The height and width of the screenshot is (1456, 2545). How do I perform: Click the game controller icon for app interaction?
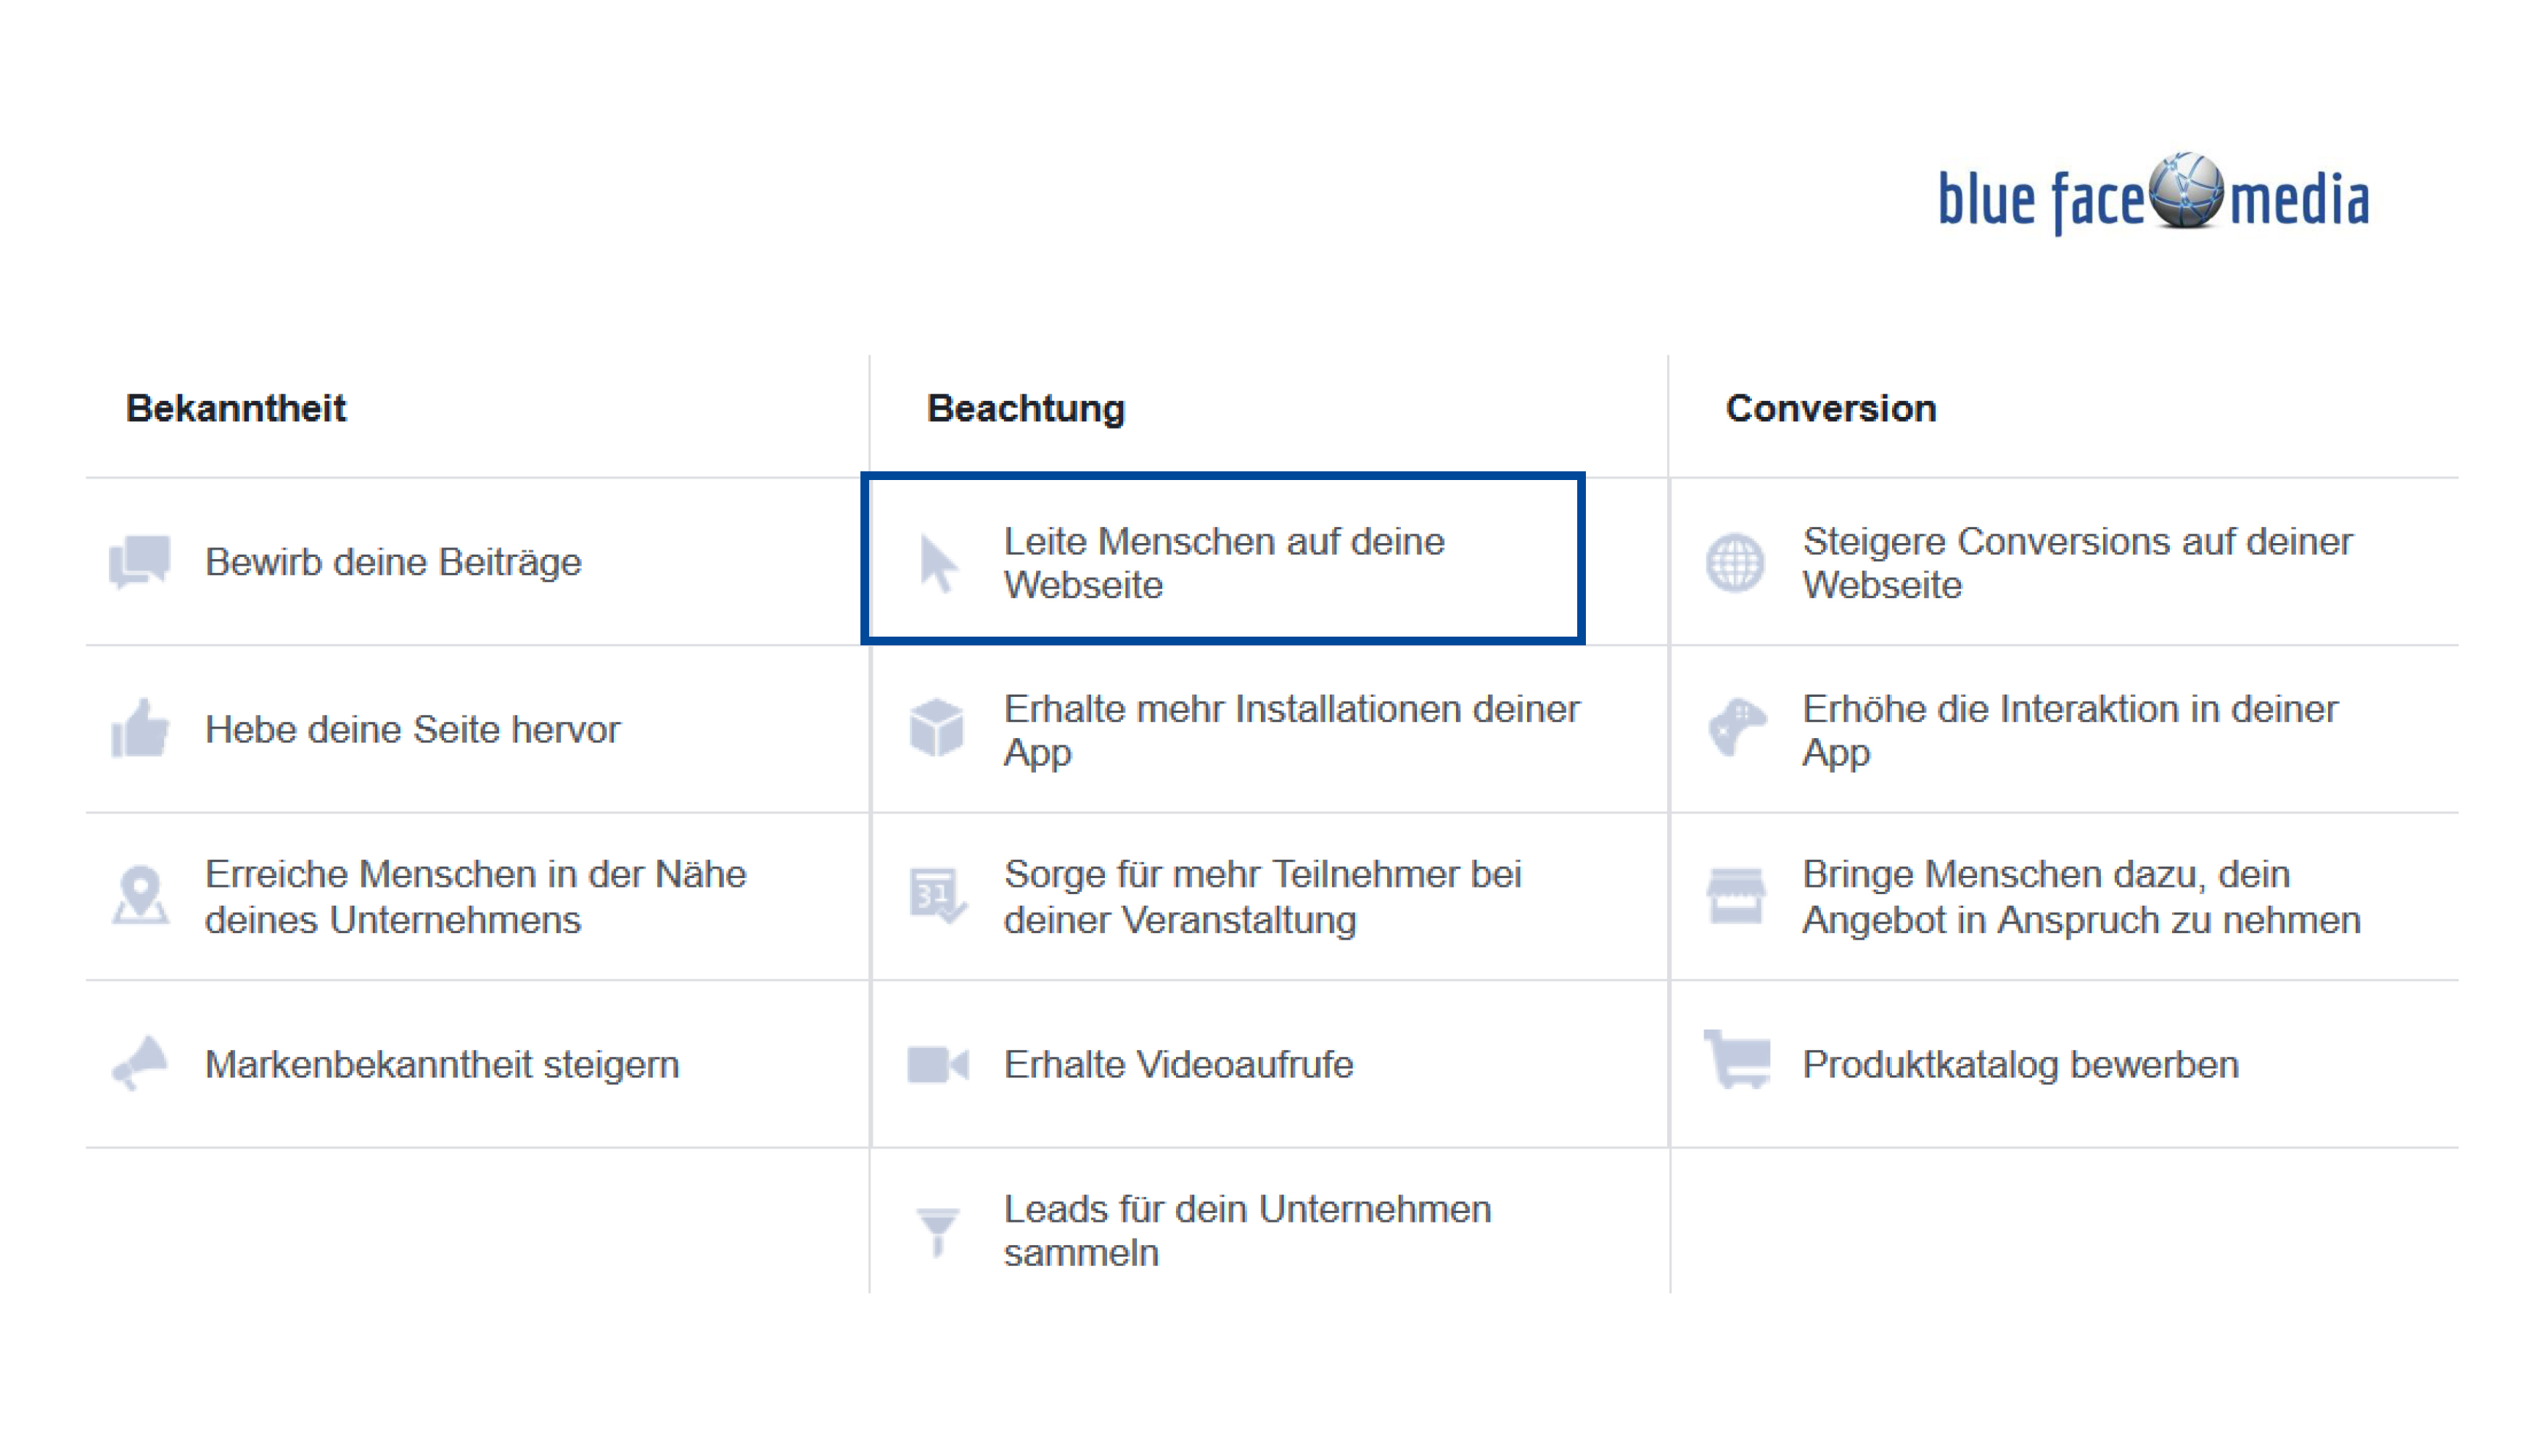point(1737,727)
